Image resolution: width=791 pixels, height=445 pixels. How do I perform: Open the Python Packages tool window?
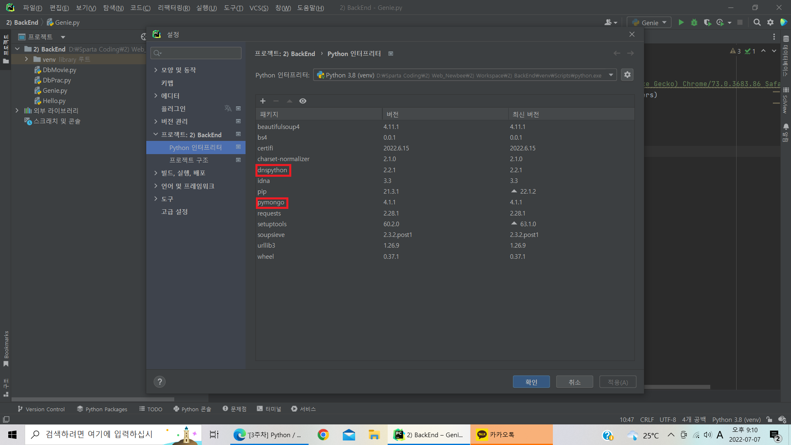click(102, 409)
